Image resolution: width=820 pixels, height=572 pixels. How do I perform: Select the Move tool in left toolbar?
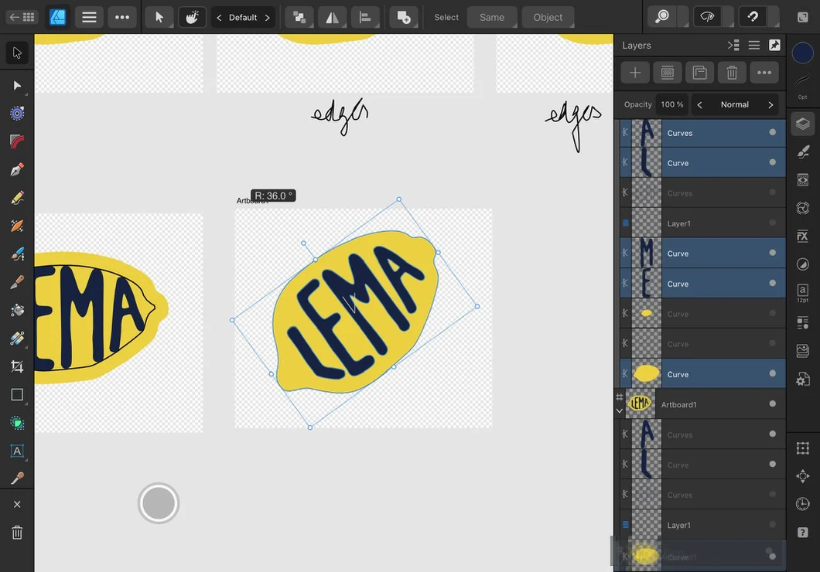pyautogui.click(x=17, y=53)
